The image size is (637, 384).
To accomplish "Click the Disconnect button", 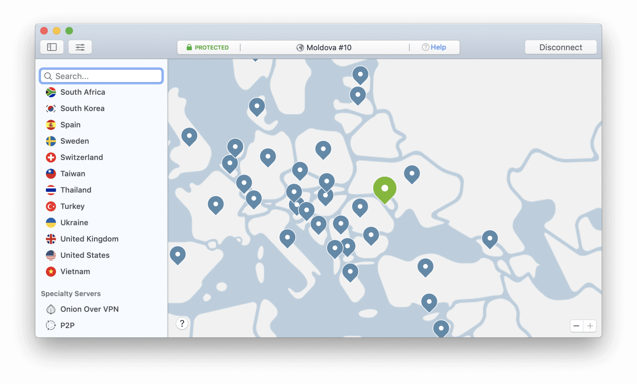I will point(561,47).
